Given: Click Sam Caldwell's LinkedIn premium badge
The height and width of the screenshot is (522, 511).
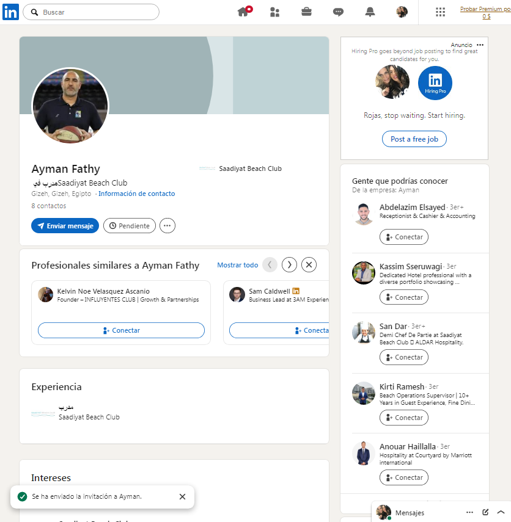Looking at the screenshot, I should pos(296,291).
